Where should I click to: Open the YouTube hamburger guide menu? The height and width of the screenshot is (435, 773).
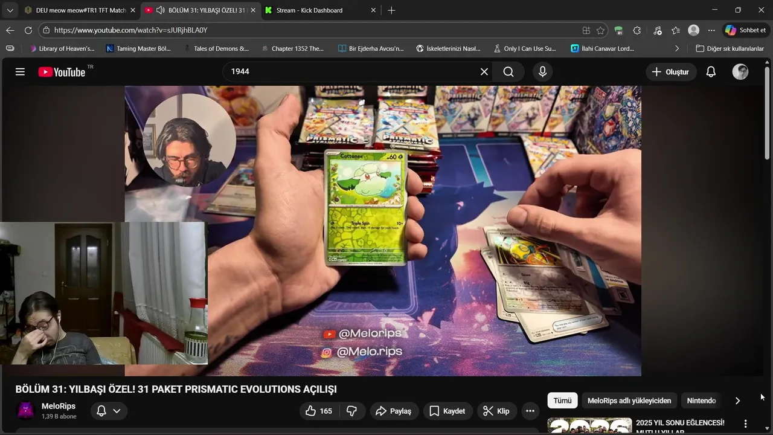[20, 72]
